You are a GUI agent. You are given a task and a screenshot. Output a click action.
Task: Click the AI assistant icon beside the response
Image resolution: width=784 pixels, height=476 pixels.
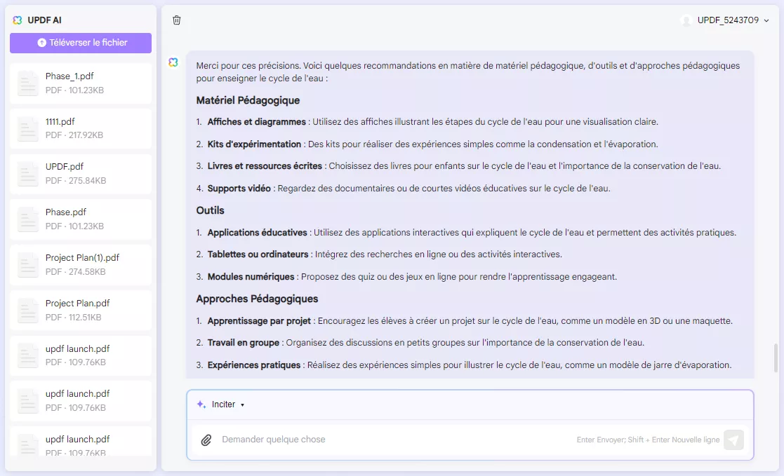click(173, 62)
